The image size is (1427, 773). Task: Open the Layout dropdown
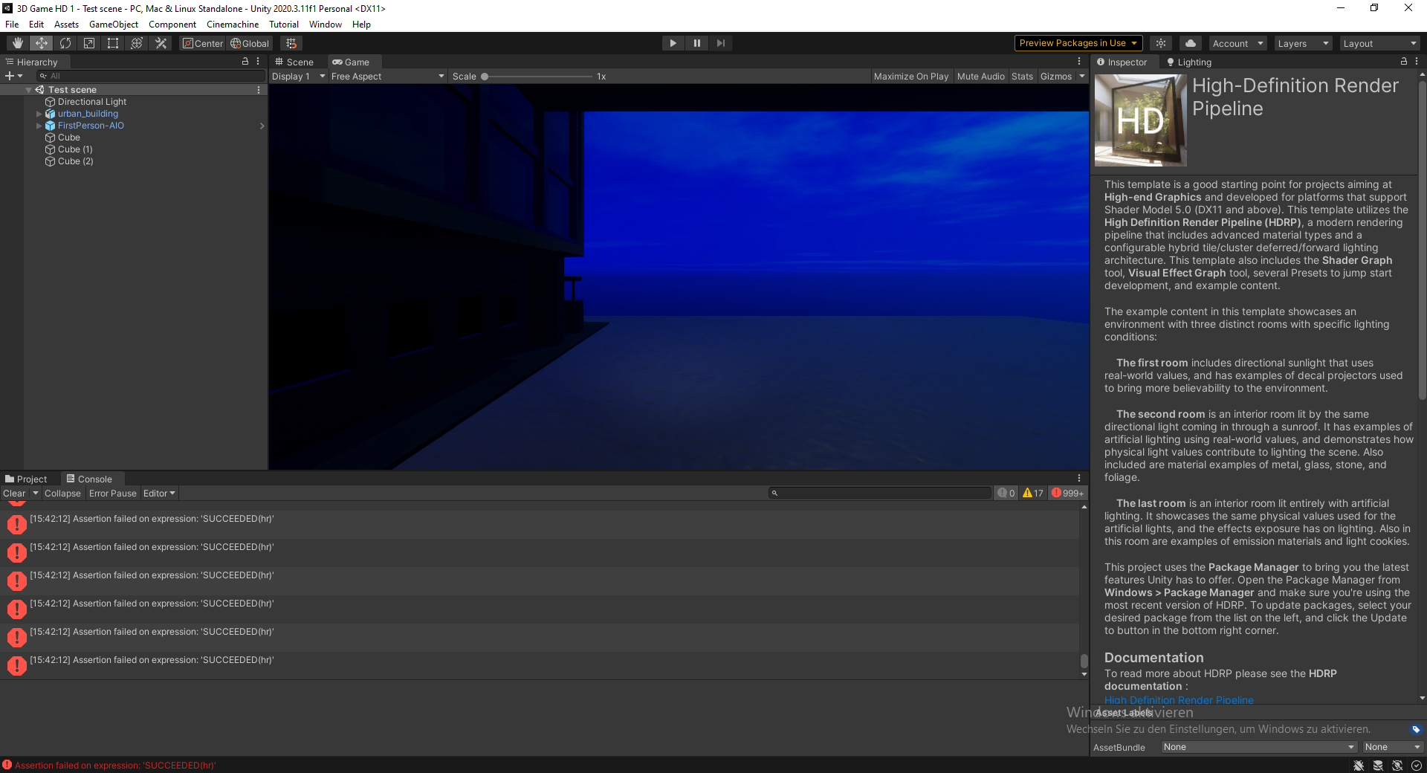coord(1379,43)
